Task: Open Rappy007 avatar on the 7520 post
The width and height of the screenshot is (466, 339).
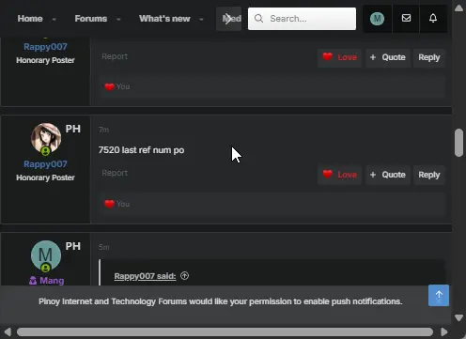Action: pyautogui.click(x=46, y=138)
